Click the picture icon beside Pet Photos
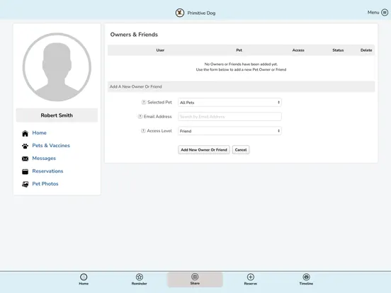 pos(25,184)
